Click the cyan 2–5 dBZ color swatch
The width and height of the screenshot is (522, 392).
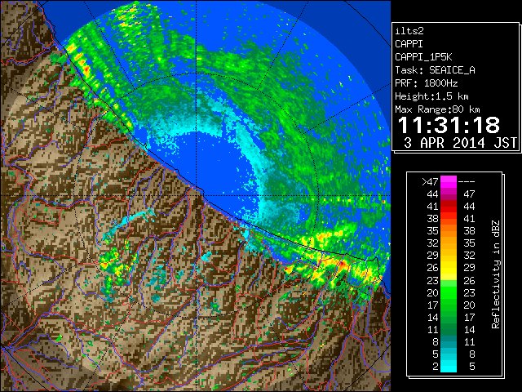coord(449,366)
